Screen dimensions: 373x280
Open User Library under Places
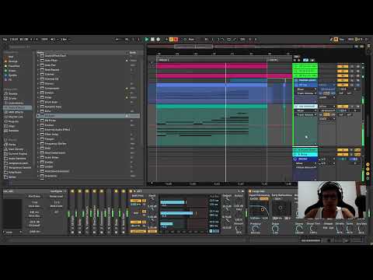(15, 149)
